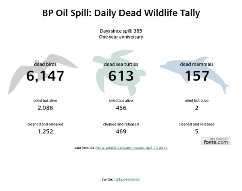
Task: Click the dead birds count 6,147
Action: [45, 75]
